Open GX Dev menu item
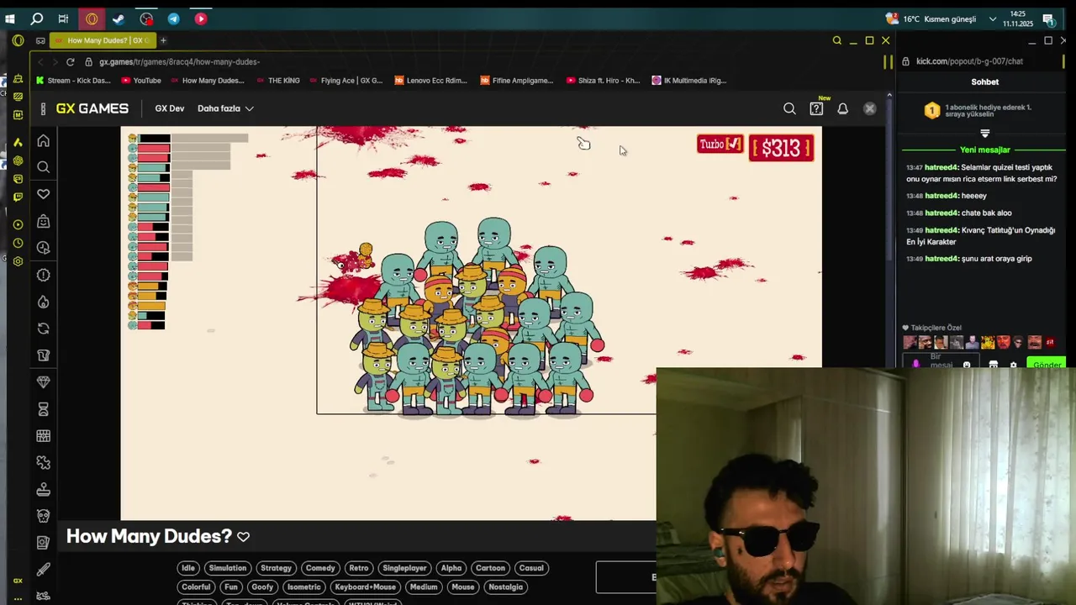The height and width of the screenshot is (605, 1076). [x=169, y=108]
